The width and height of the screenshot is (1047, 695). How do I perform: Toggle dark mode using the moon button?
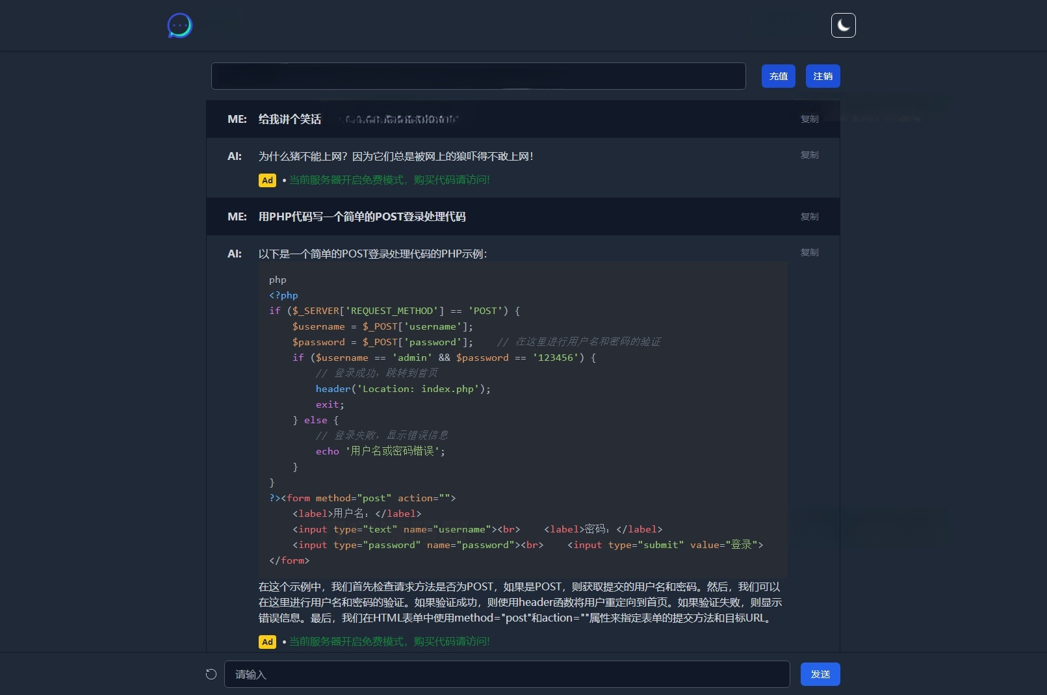pos(843,25)
